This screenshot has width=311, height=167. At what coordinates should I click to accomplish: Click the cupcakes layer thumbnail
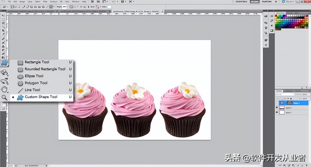(x=282, y=108)
